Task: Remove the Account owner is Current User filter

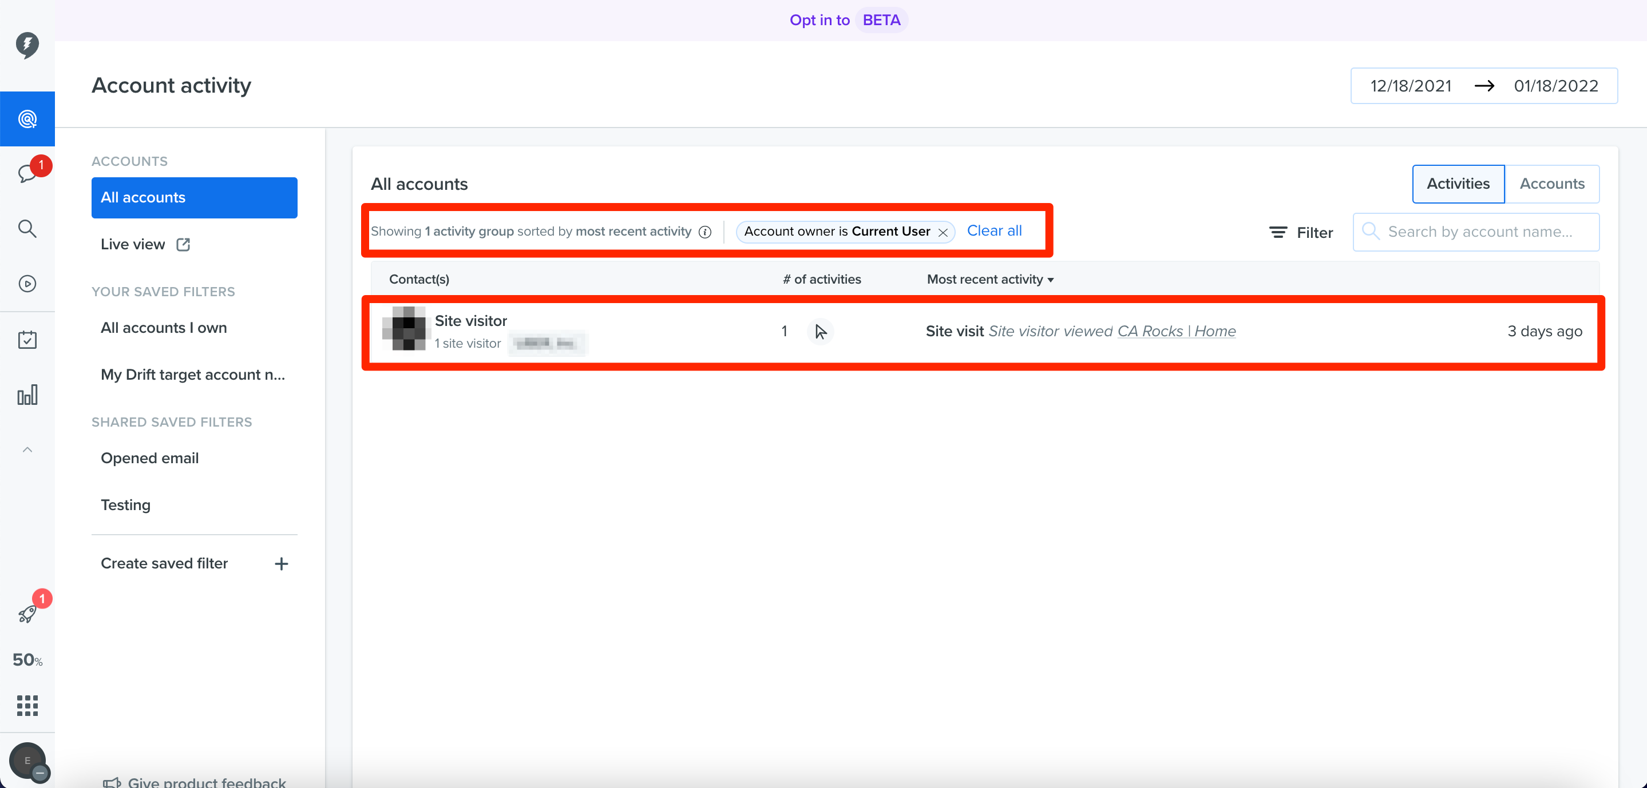Action: pyautogui.click(x=943, y=232)
